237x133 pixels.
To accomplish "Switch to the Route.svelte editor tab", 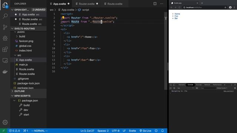I will 115,4.
